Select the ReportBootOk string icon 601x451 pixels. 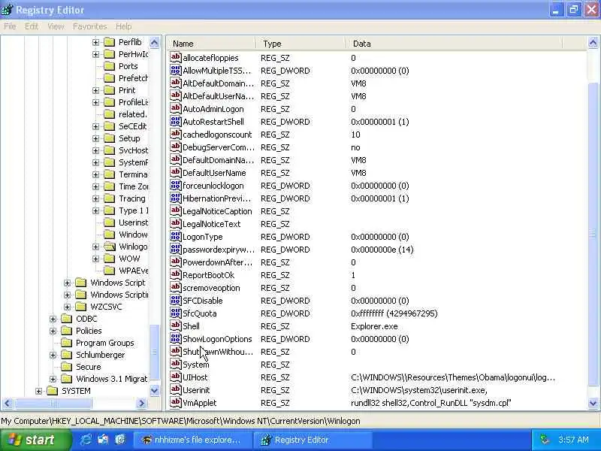click(176, 275)
